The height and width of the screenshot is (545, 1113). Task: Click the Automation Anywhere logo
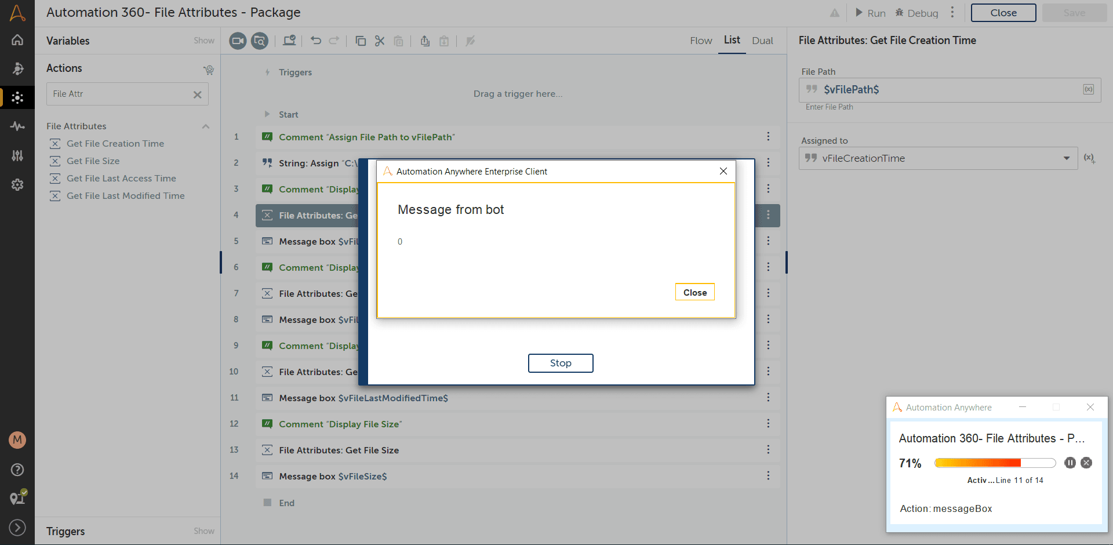(17, 13)
